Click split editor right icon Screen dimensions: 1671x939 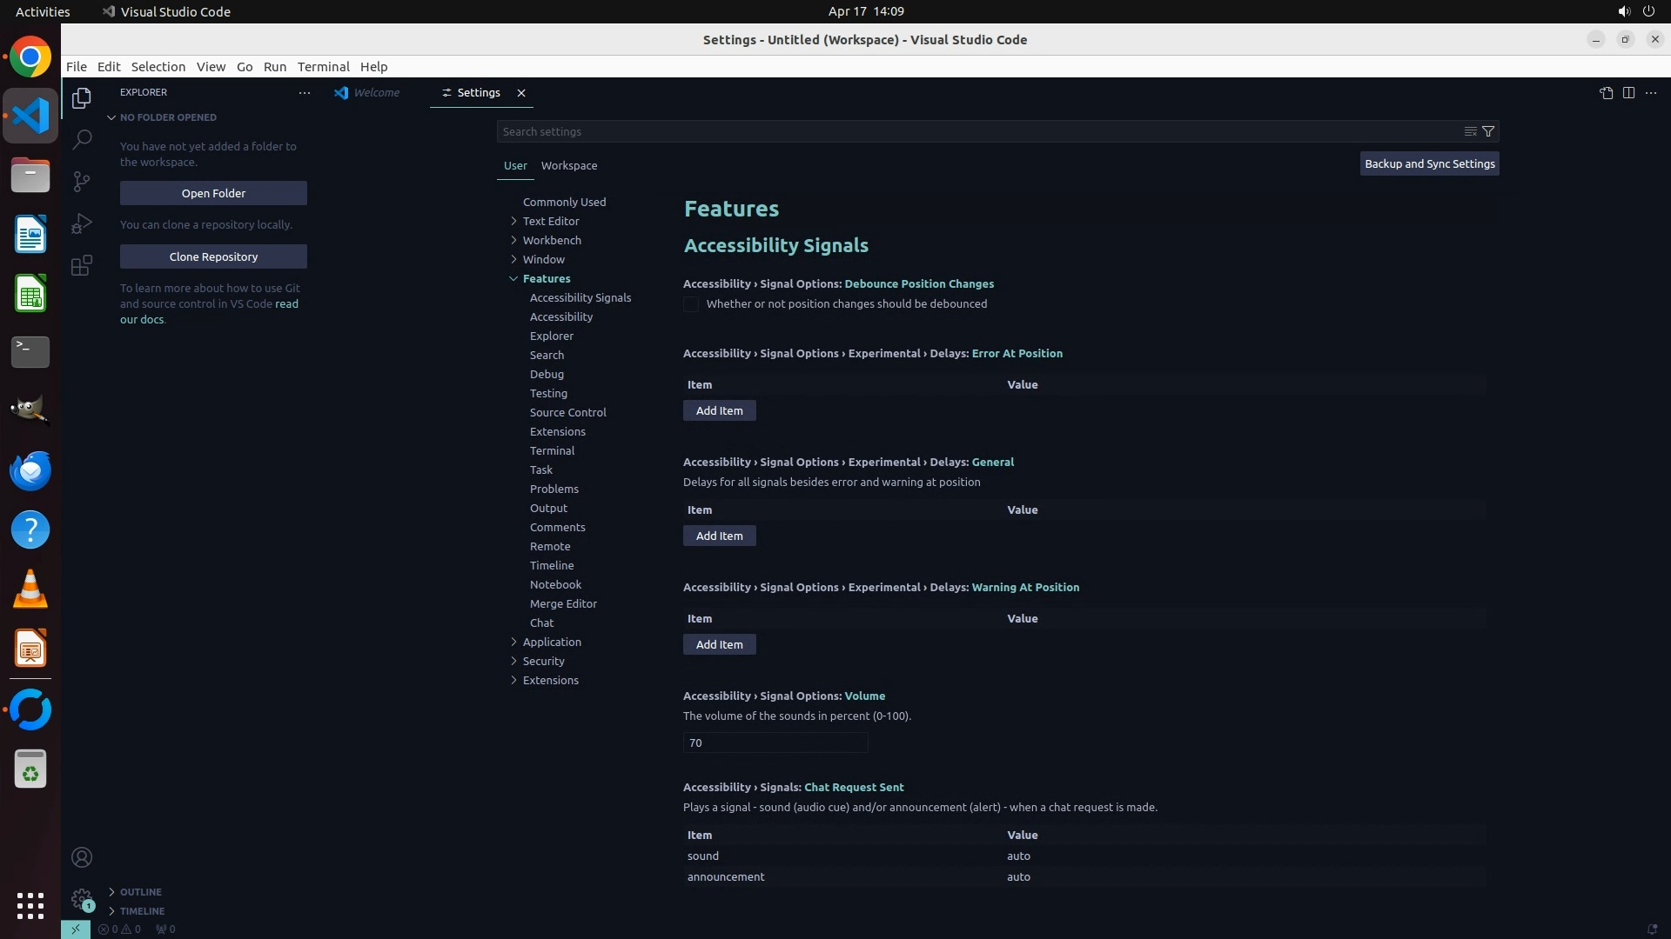coord(1628,93)
